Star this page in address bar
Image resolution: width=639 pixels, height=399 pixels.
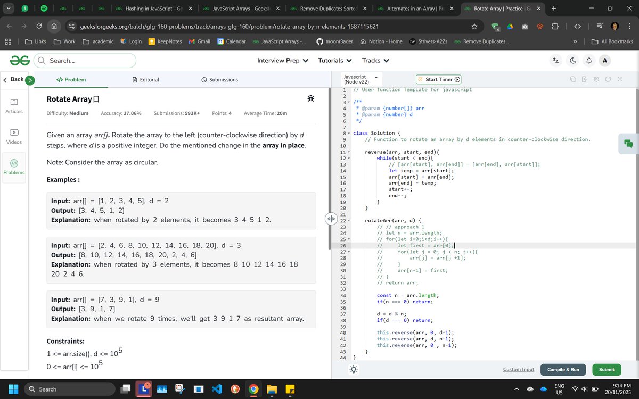click(x=474, y=27)
